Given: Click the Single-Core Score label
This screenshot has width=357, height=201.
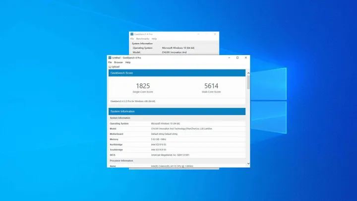Looking at the screenshot, I should pyautogui.click(x=143, y=92).
